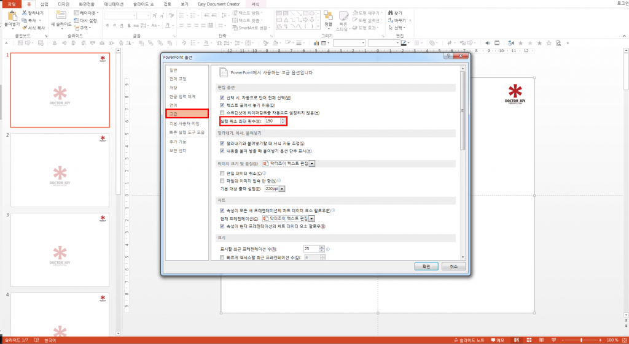
Task: Open the Replace (바꾸기) dropdown arrow
Action: [x=410, y=20]
